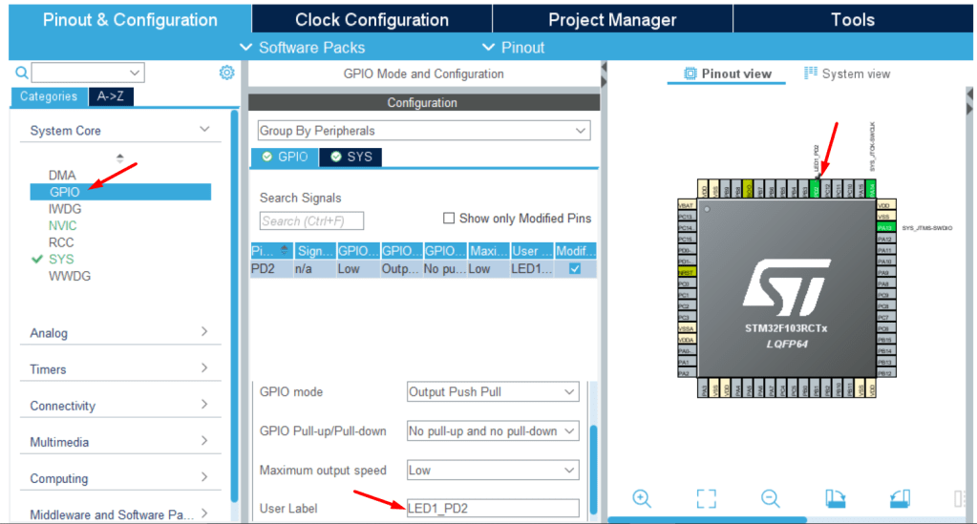This screenshot has height=524, width=977.
Task: Open the System view
Action: pos(847,73)
